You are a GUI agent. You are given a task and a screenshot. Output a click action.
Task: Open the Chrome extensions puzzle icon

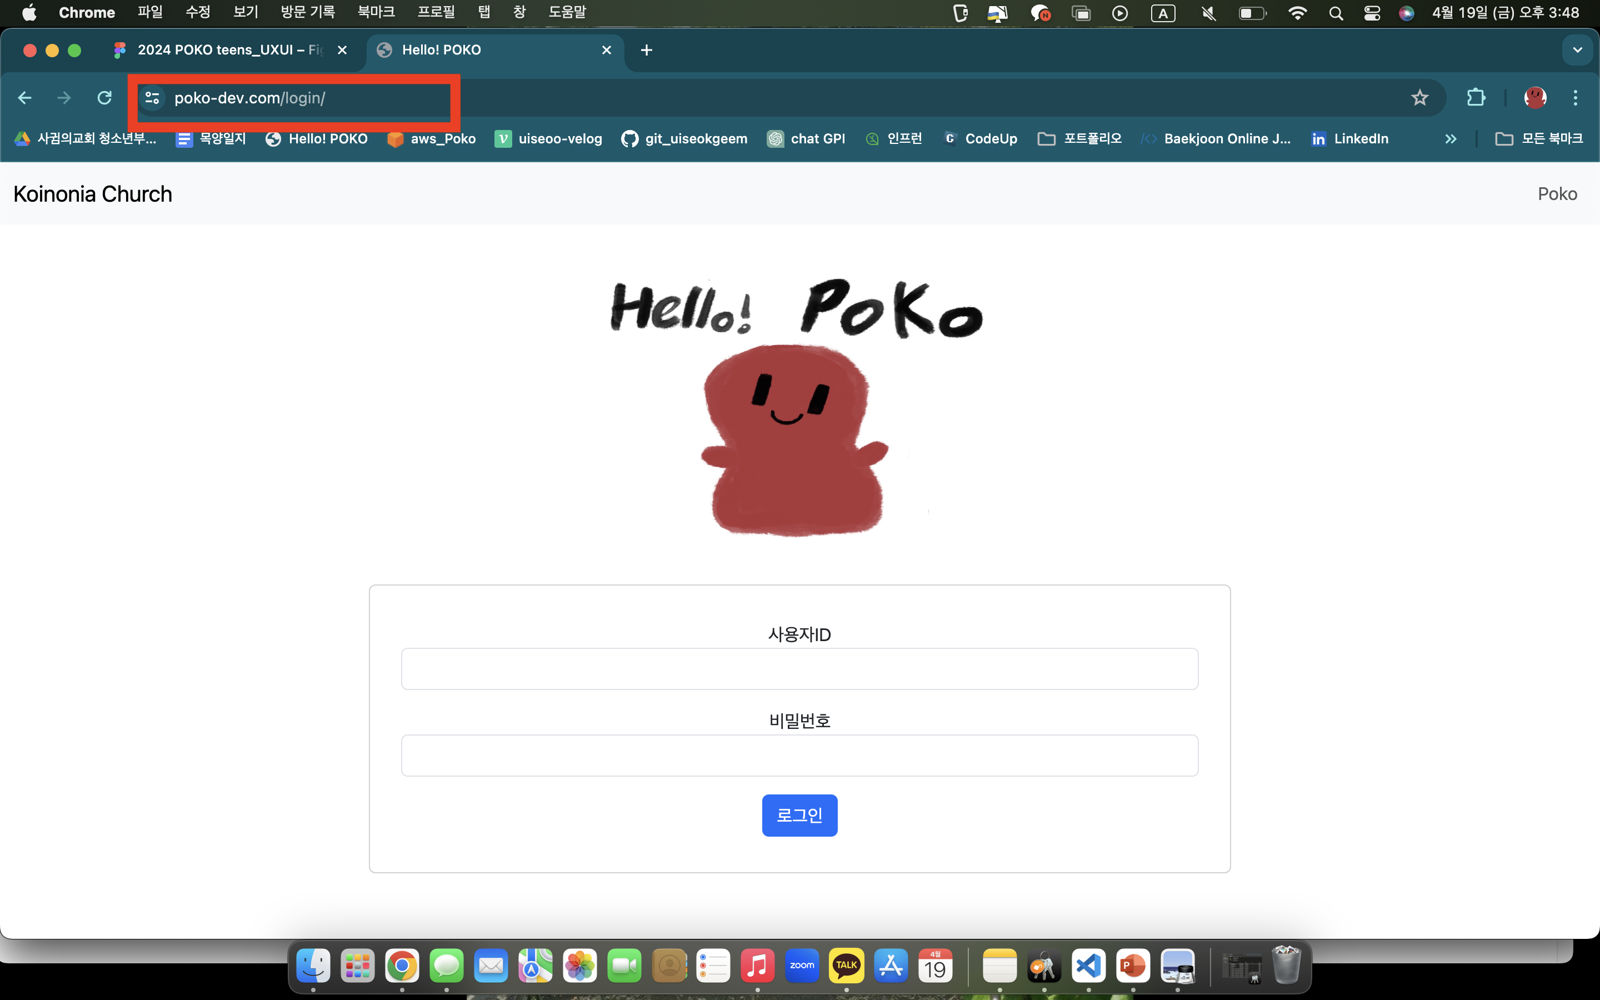pos(1476,98)
